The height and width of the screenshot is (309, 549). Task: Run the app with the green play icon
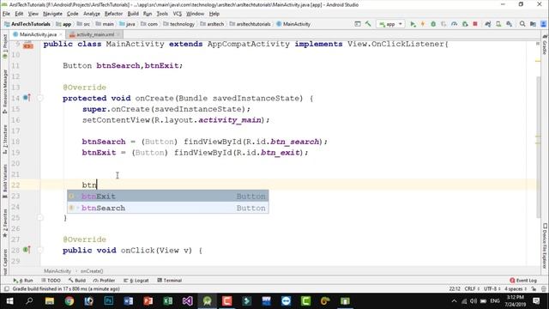[x=413, y=24]
